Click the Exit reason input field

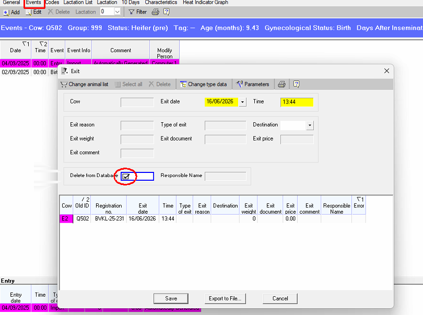pos(137,125)
